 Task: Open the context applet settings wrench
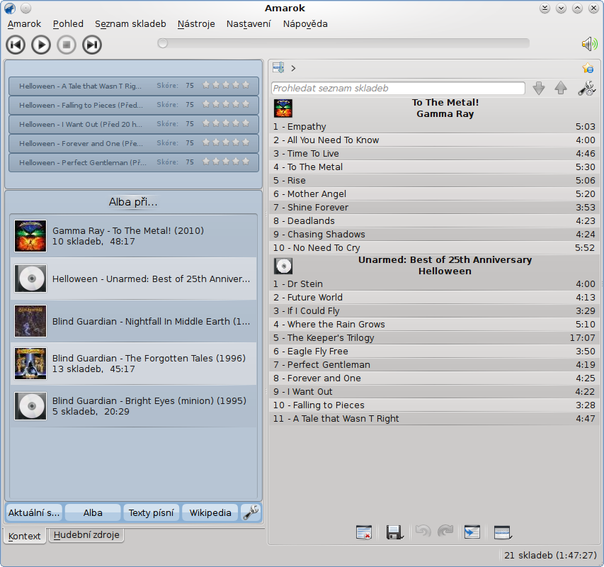(x=251, y=512)
